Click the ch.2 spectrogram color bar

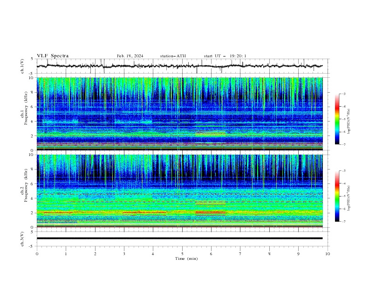pos(337,196)
